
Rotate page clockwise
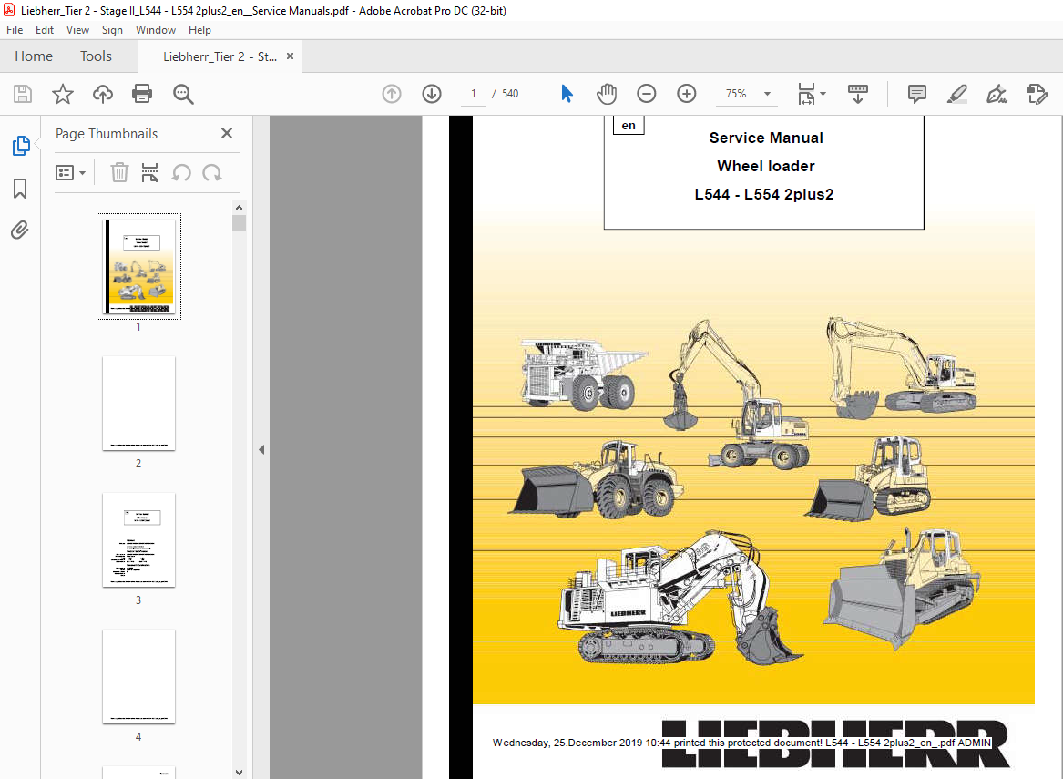(x=212, y=173)
